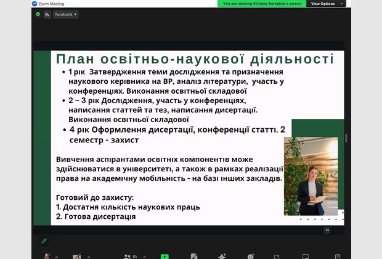Open the AI Companion sparkle icon
Image resolution: width=382 pixels, height=259 pixels.
tap(222, 256)
